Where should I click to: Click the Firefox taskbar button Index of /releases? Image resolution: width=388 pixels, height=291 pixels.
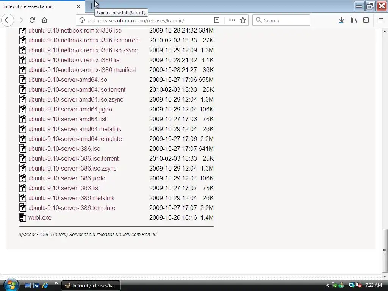pyautogui.click(x=91, y=286)
